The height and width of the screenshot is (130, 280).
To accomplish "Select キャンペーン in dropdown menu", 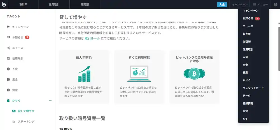I will [x=251, y=11].
